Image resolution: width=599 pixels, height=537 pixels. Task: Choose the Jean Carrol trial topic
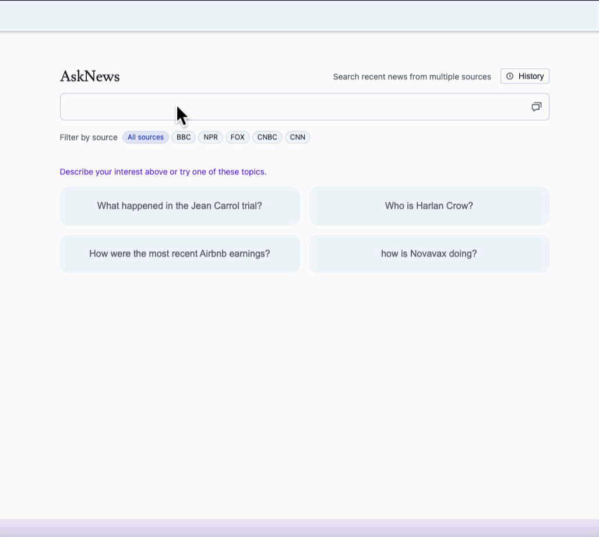click(x=179, y=206)
